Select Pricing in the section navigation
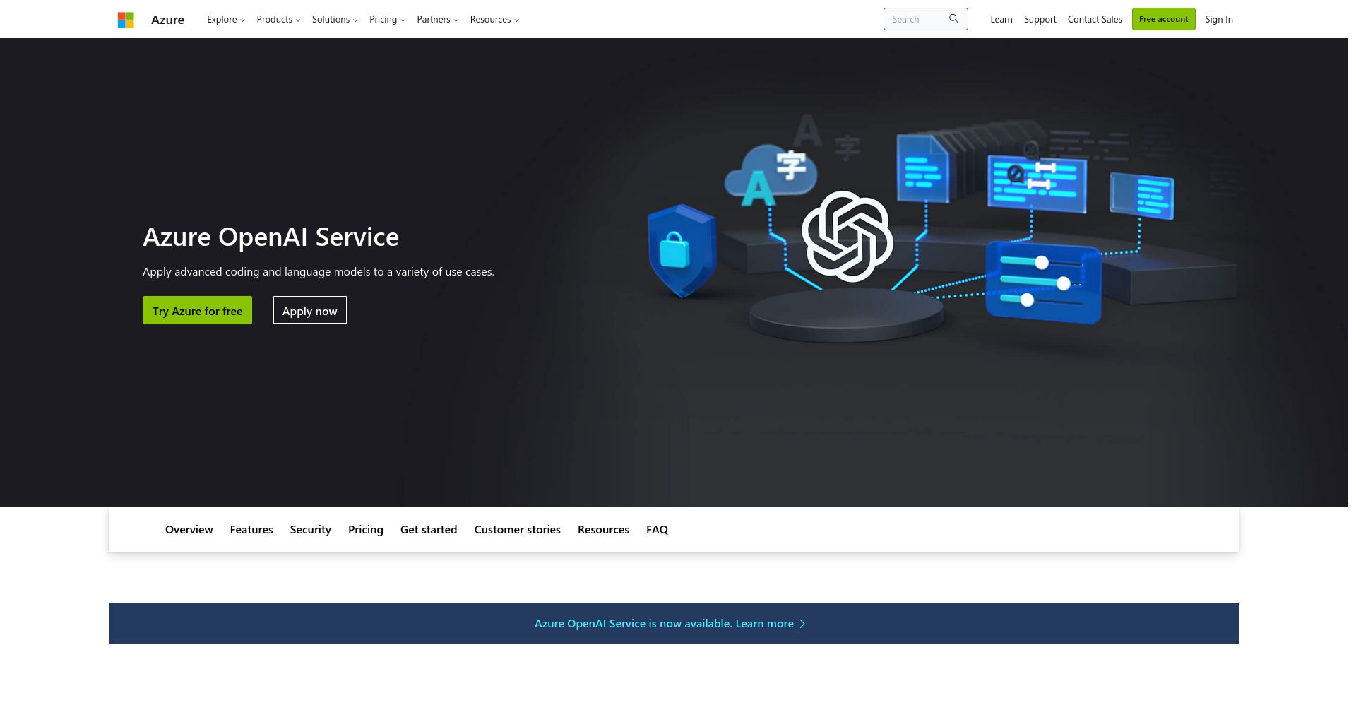Image resolution: width=1356 pixels, height=703 pixels. 366,530
